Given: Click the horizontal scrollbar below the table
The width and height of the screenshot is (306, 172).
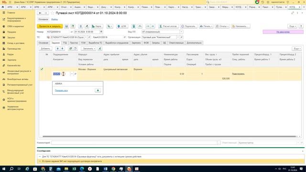Looking at the screenshot, I should 169,137.
